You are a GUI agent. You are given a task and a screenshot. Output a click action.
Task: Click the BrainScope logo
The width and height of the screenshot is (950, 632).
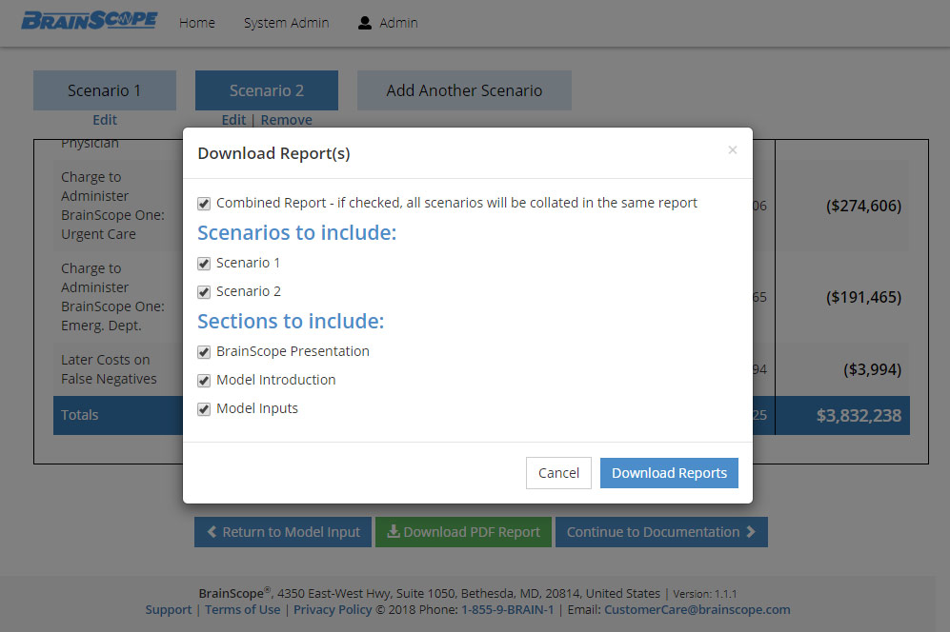point(89,21)
